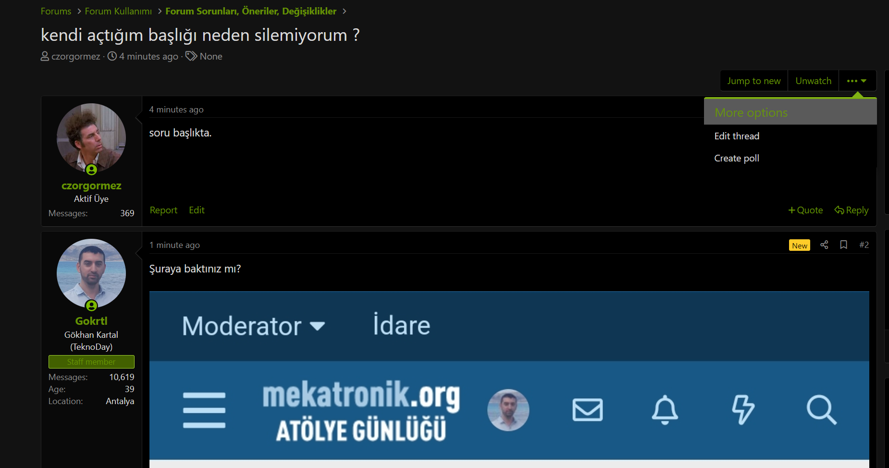This screenshot has width=889, height=468.
Task: Open the Moderator dropdown in the image
Action: coord(253,326)
